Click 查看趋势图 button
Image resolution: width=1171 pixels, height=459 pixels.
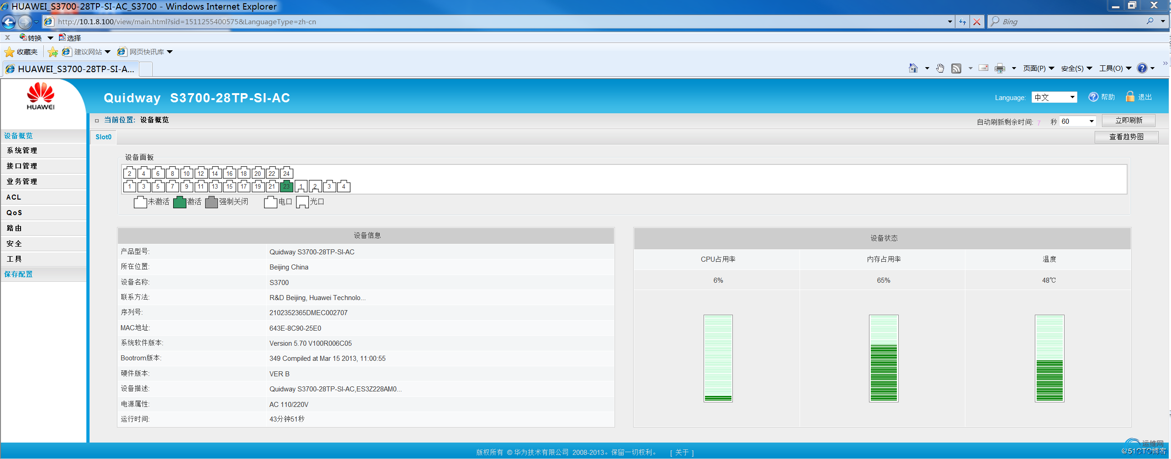pos(1126,137)
